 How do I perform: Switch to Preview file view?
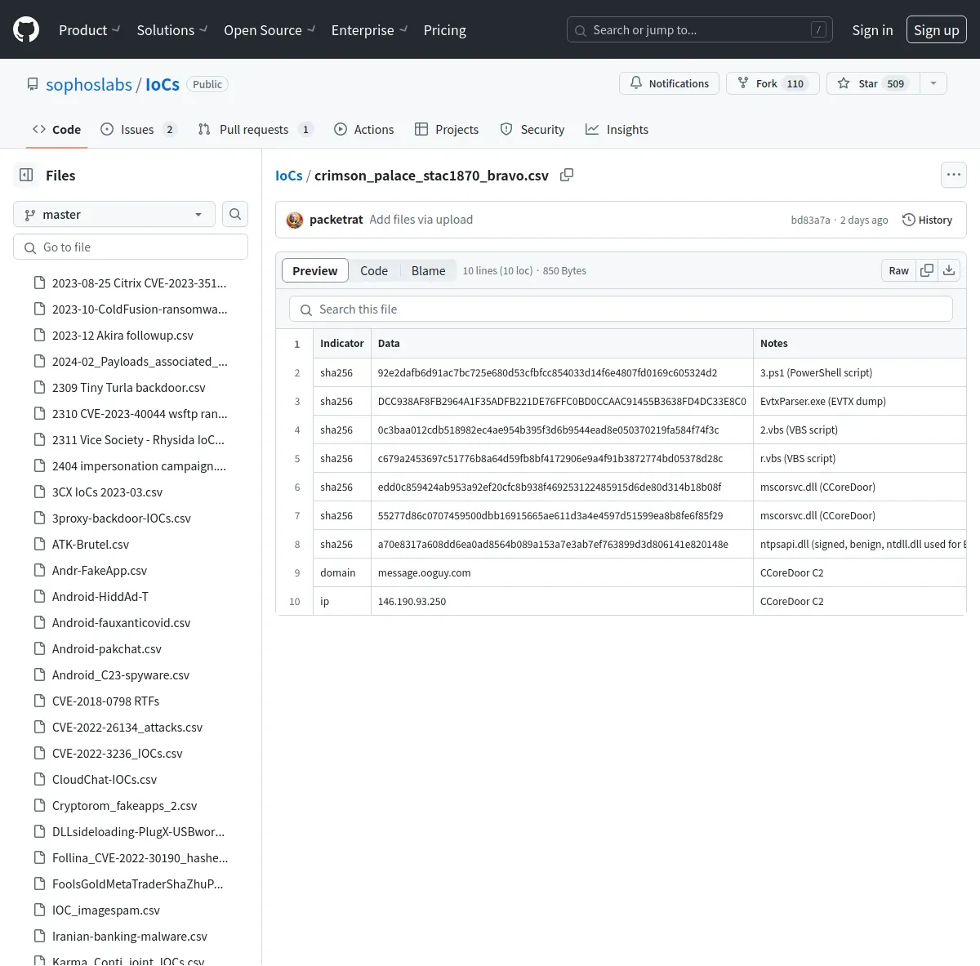click(314, 270)
